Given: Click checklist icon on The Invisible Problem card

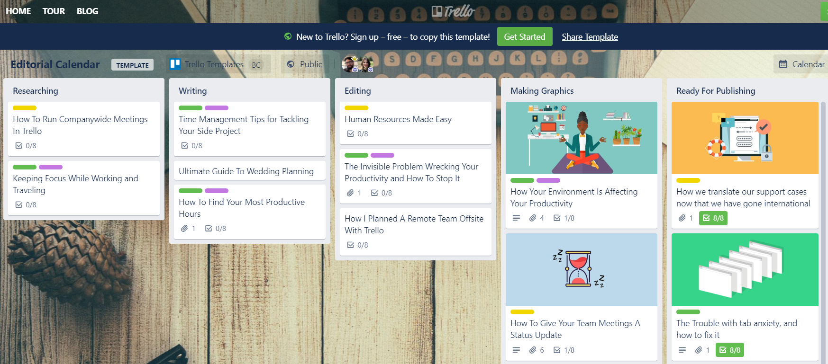Looking at the screenshot, I should click(x=374, y=193).
